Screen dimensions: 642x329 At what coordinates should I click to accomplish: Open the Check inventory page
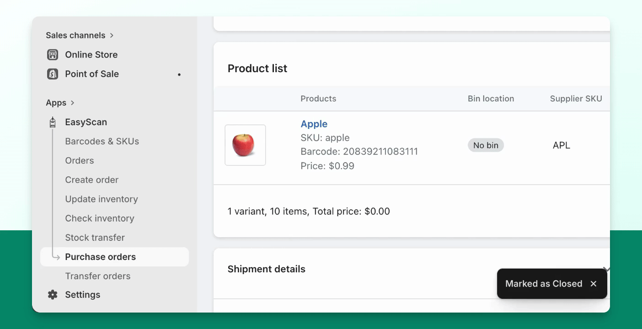[100, 218]
